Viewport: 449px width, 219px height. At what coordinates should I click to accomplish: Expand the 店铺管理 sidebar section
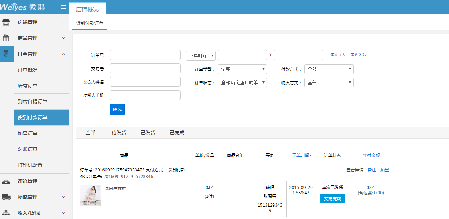click(41, 22)
